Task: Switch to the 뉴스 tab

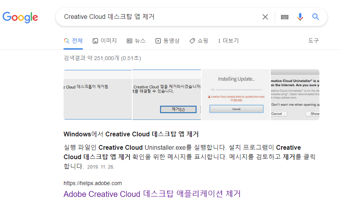Action: pos(136,41)
